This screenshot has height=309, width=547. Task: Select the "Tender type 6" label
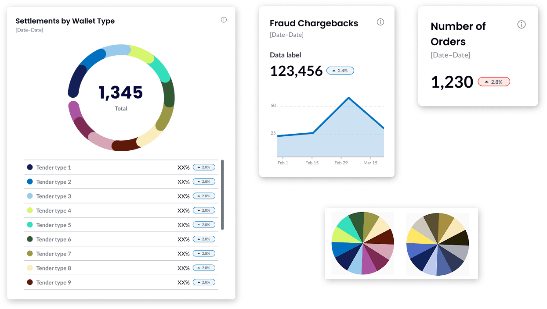pyautogui.click(x=54, y=239)
